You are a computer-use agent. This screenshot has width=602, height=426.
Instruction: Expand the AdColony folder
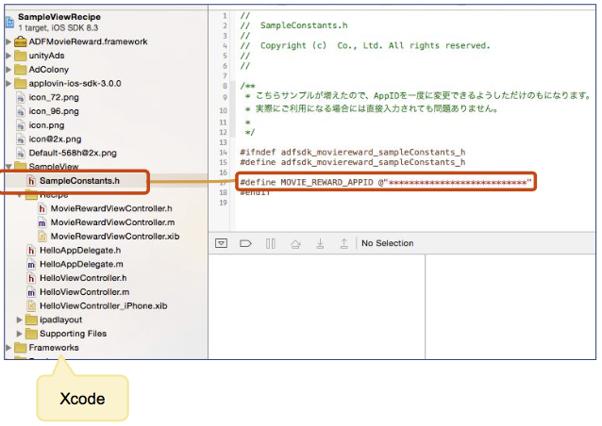click(x=8, y=70)
